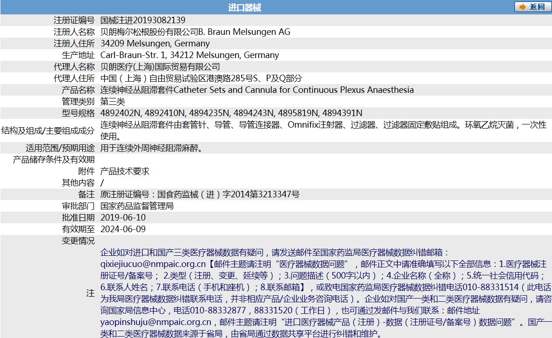This screenshot has height=338, width=552.
Task: Select the 适用范围/预期用途 label
Action: [60, 148]
